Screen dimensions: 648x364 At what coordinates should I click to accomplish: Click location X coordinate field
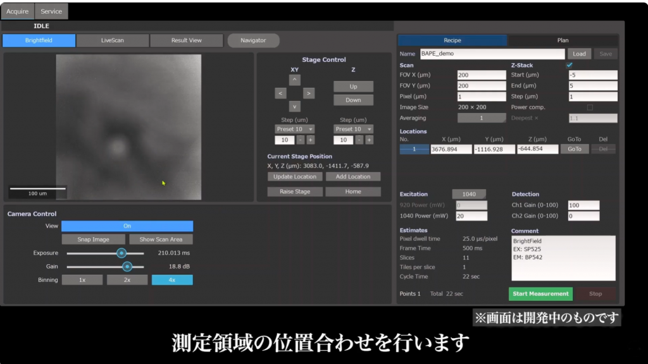[451, 149]
